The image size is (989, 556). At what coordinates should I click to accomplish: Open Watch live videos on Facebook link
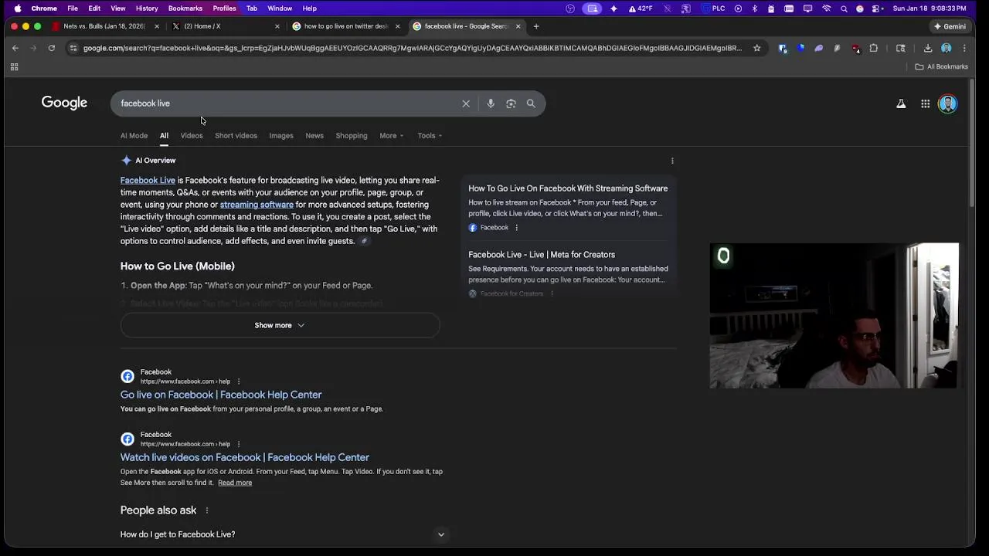coord(245,457)
